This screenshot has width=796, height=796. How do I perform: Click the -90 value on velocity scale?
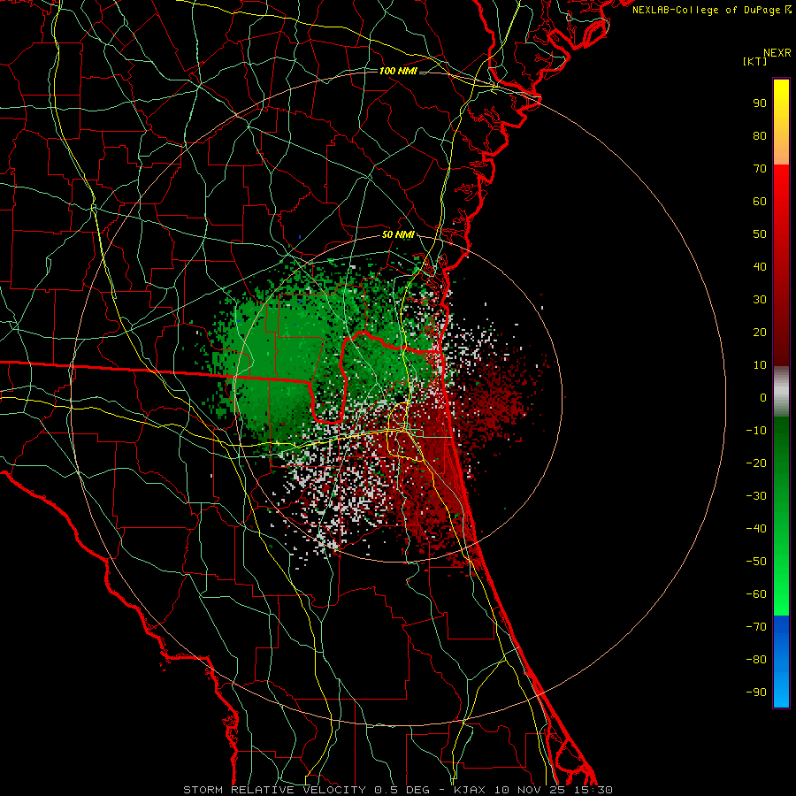756,693
